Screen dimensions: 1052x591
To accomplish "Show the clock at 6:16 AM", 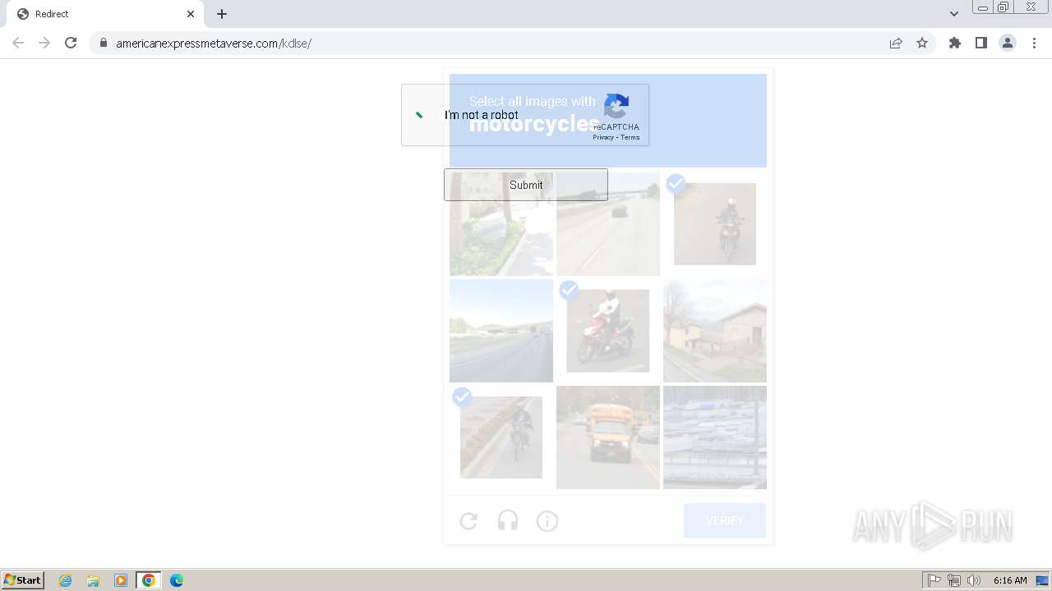I will pyautogui.click(x=1010, y=580).
